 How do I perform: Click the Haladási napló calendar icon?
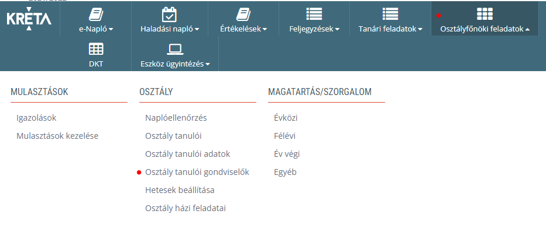[x=170, y=15]
